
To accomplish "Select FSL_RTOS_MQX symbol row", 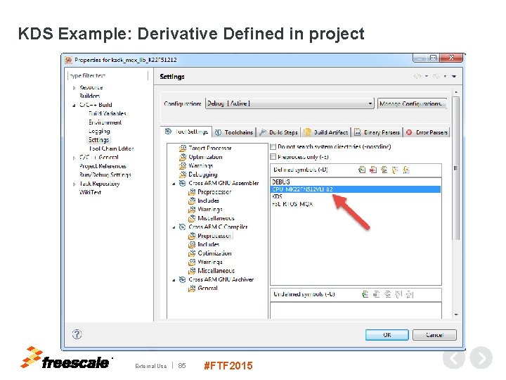I will (x=356, y=204).
